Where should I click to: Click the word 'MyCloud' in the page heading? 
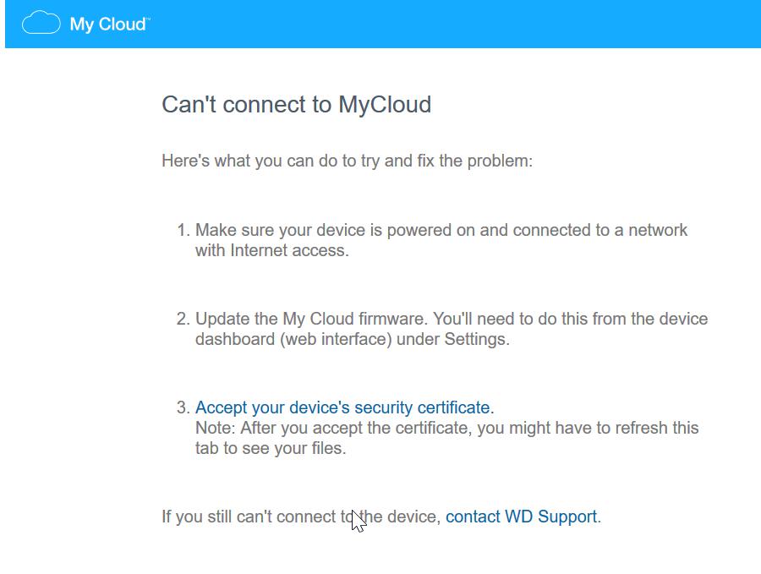coord(385,105)
